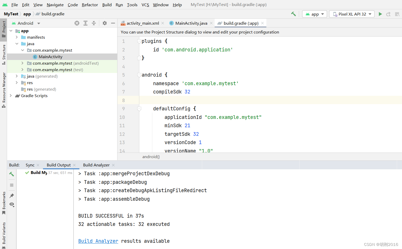Open the Structure tool window sidebar
The width and height of the screenshot is (402, 249).
[x=4, y=55]
